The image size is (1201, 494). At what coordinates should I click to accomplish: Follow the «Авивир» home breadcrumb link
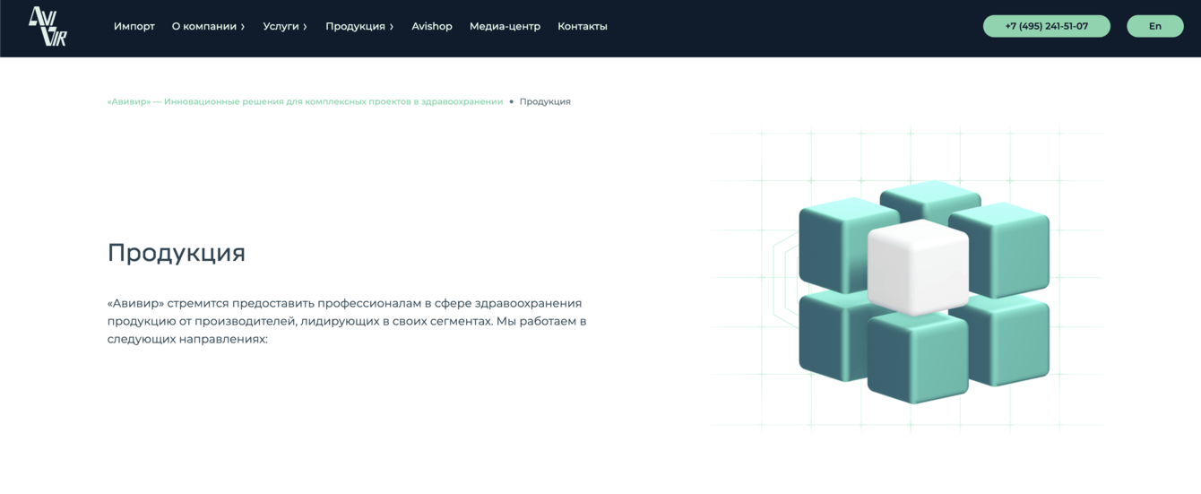[x=305, y=101]
